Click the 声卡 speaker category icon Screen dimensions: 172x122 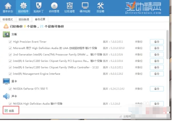pyautogui.click(x=6, y=96)
